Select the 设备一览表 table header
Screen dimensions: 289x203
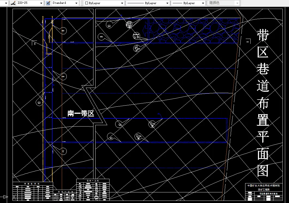(93, 181)
